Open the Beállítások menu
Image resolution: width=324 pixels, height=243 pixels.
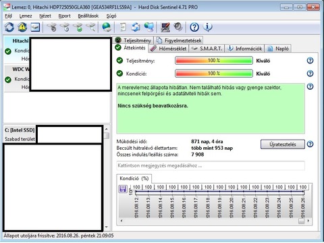point(88,16)
